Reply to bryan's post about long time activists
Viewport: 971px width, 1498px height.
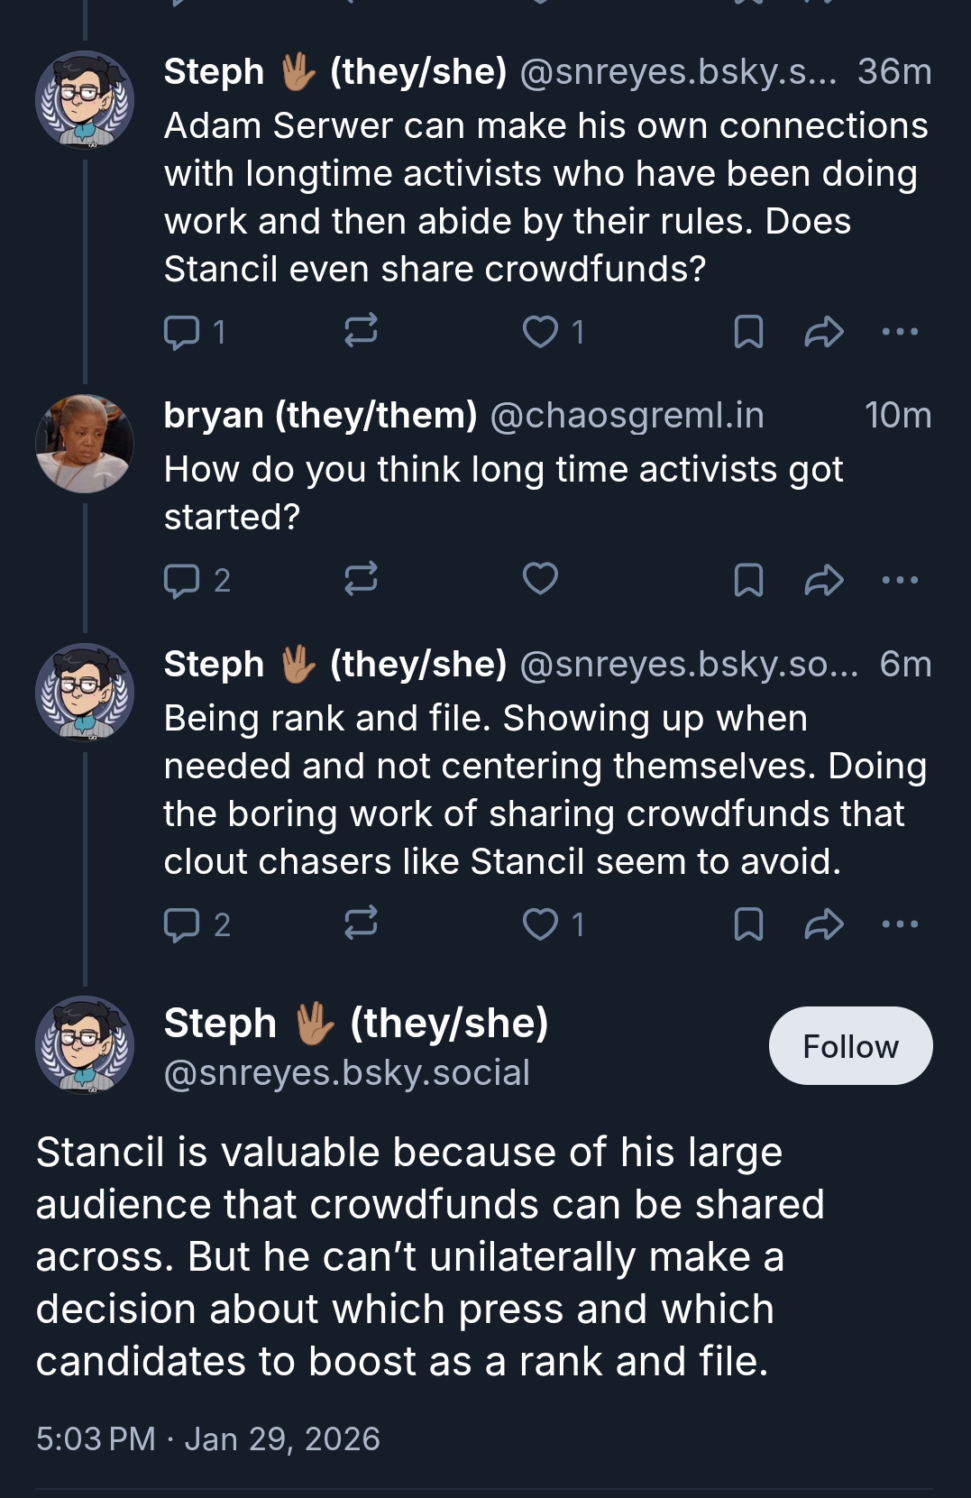pos(182,580)
